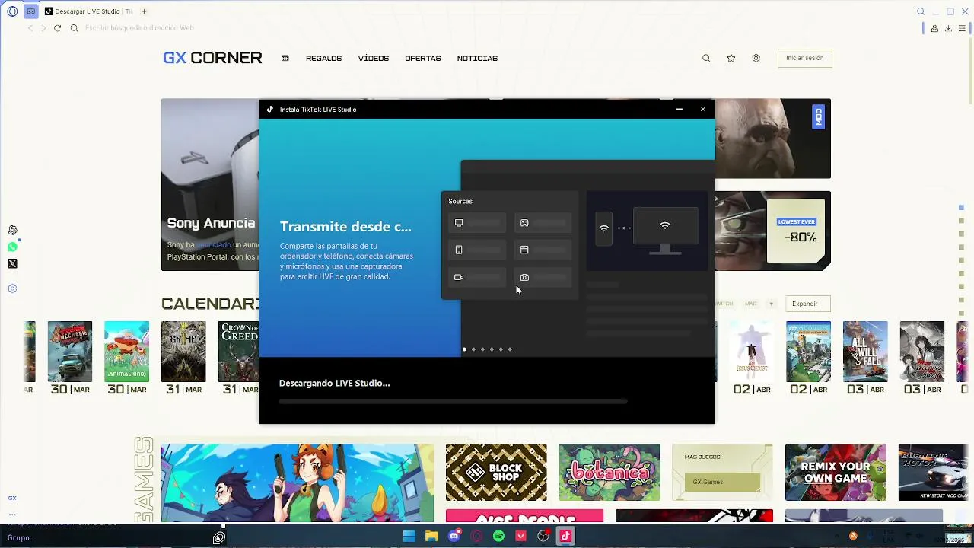The image size is (974, 548).
Task: Click the GX label in lower sidebar
Action: (x=12, y=498)
